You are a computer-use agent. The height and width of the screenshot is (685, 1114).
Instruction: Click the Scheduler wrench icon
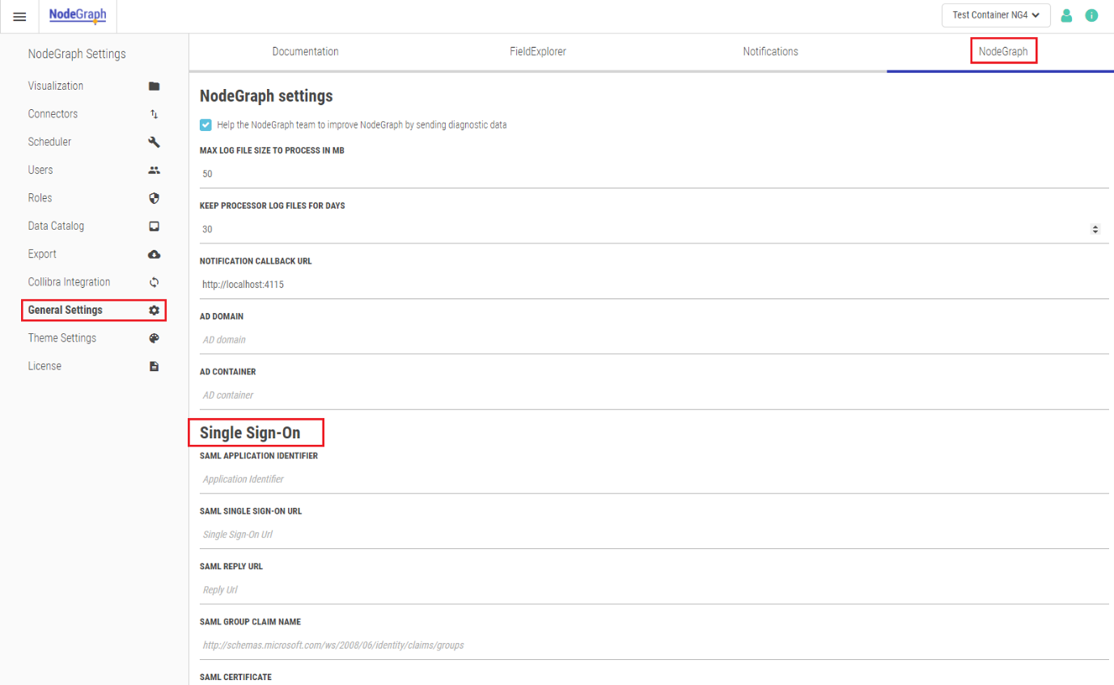[154, 142]
